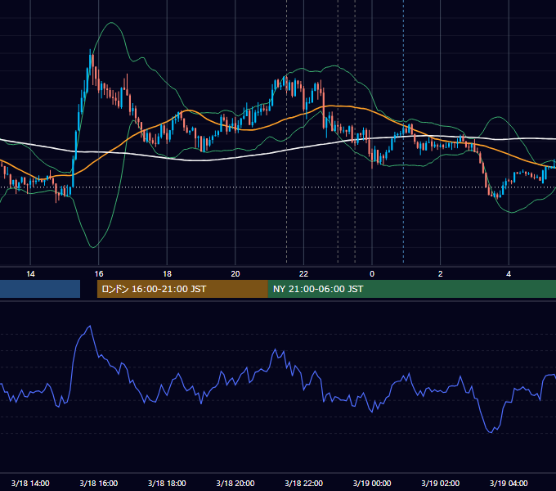556x491 pixels.
Task: Click the "4" hour label on the time axis
Action: [509, 273]
